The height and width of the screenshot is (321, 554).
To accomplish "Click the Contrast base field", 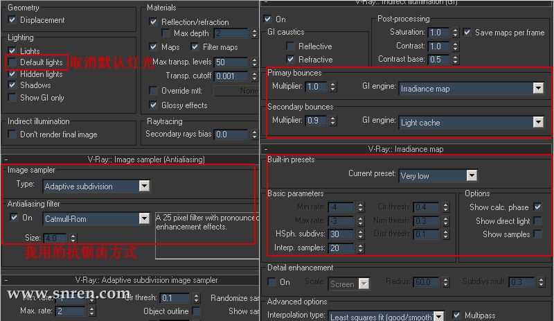I will [438, 60].
